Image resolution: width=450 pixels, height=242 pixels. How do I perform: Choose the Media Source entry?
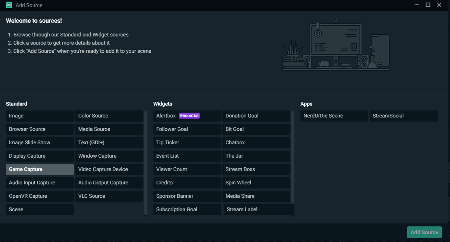pos(109,129)
